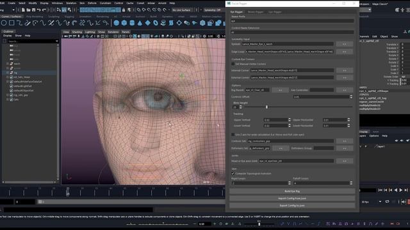This screenshot has width=410, height=230.
Task: Create a polygon sphere from the shelf
Action: click(117, 23)
